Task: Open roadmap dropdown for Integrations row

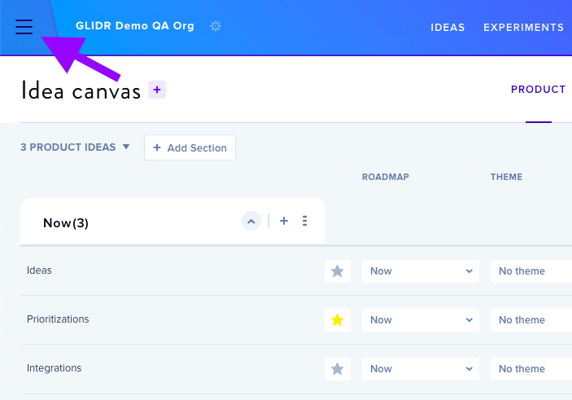Action: (420, 369)
